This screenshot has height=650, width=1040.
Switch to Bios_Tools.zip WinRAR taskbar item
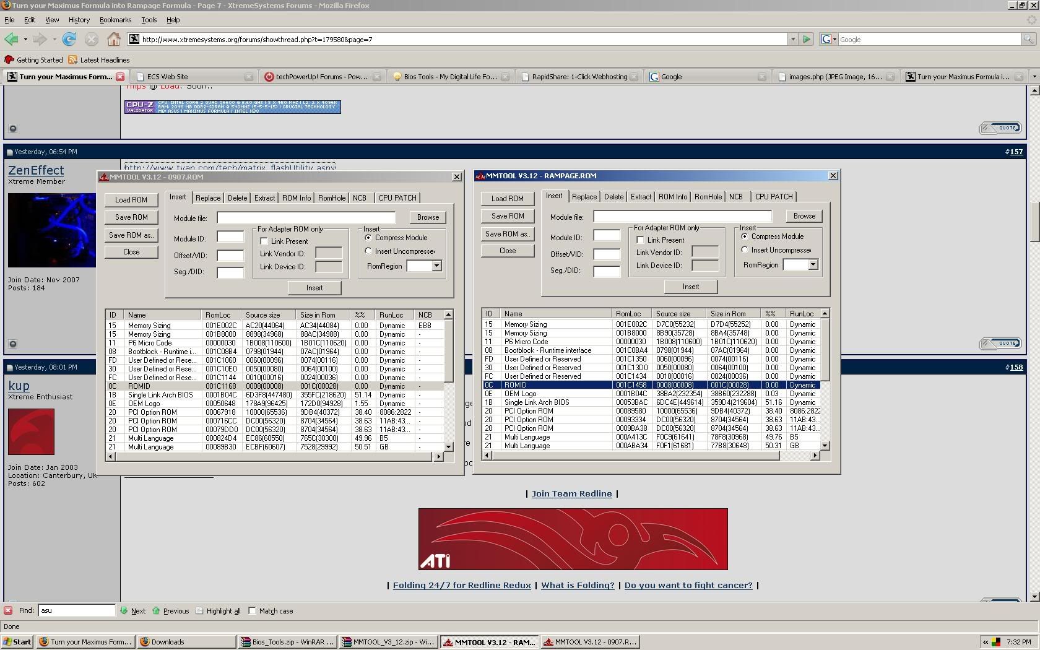[288, 642]
